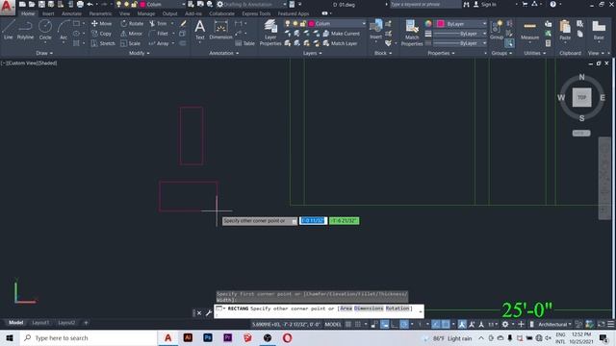Click the keyword search field

coord(425,4)
